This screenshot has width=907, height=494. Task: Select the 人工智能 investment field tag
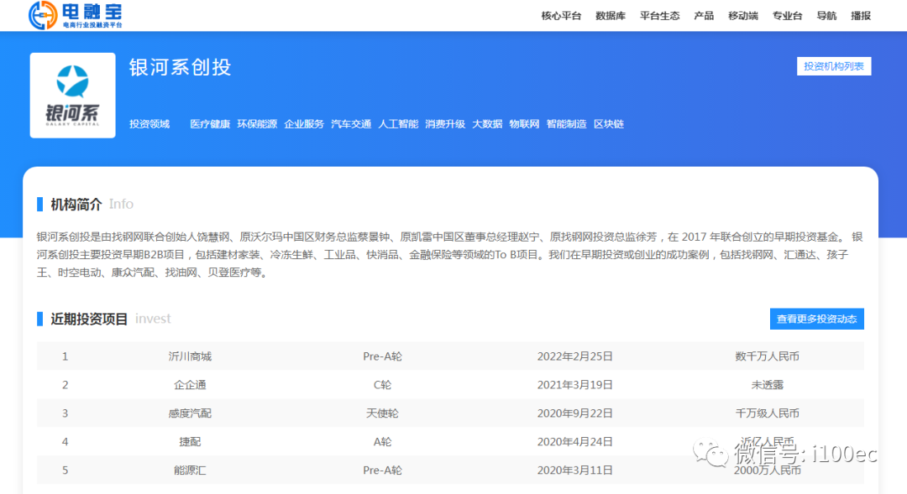[398, 124]
